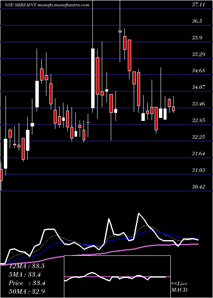Click the 50MA : 32.9 legend value
This screenshot has width=213, height=298.
click(26, 292)
